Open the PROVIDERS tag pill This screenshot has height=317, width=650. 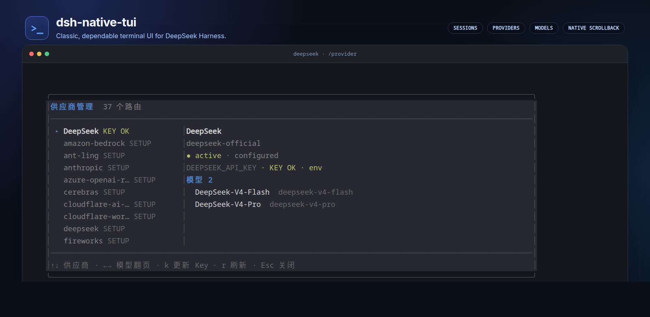click(506, 28)
